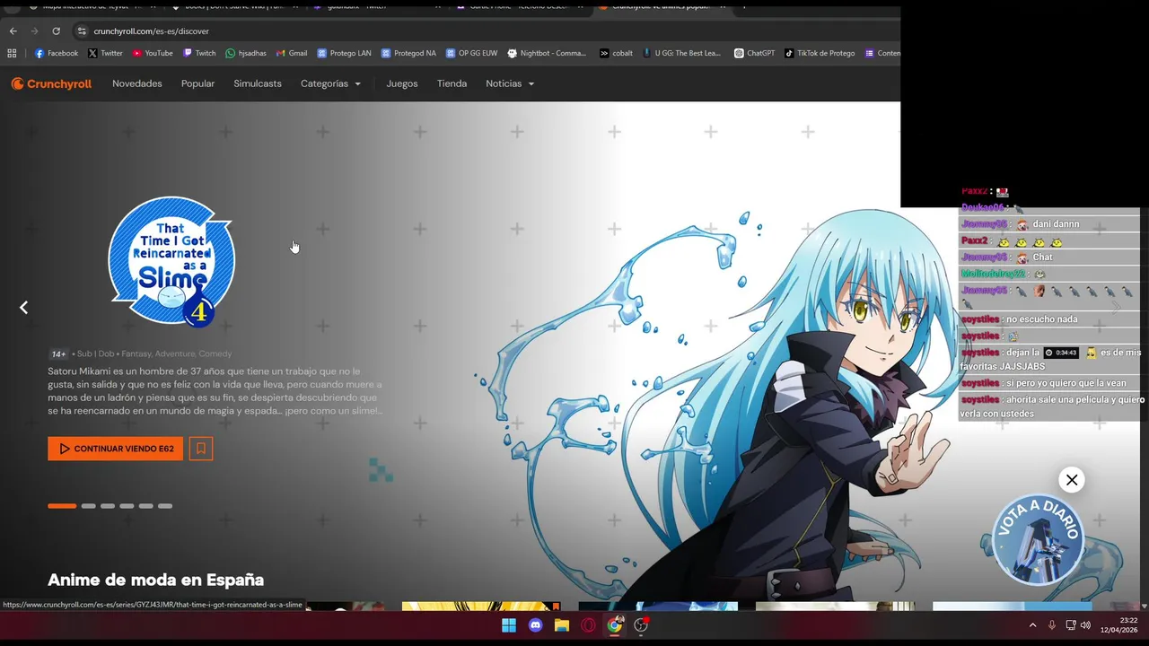Open Opera browser from the taskbar

point(588,625)
